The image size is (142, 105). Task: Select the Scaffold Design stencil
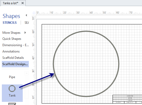[15, 64]
